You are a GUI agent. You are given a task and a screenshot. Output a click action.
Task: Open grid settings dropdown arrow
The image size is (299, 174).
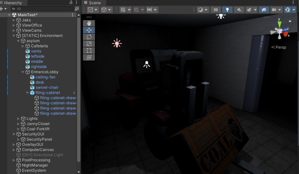129,10
